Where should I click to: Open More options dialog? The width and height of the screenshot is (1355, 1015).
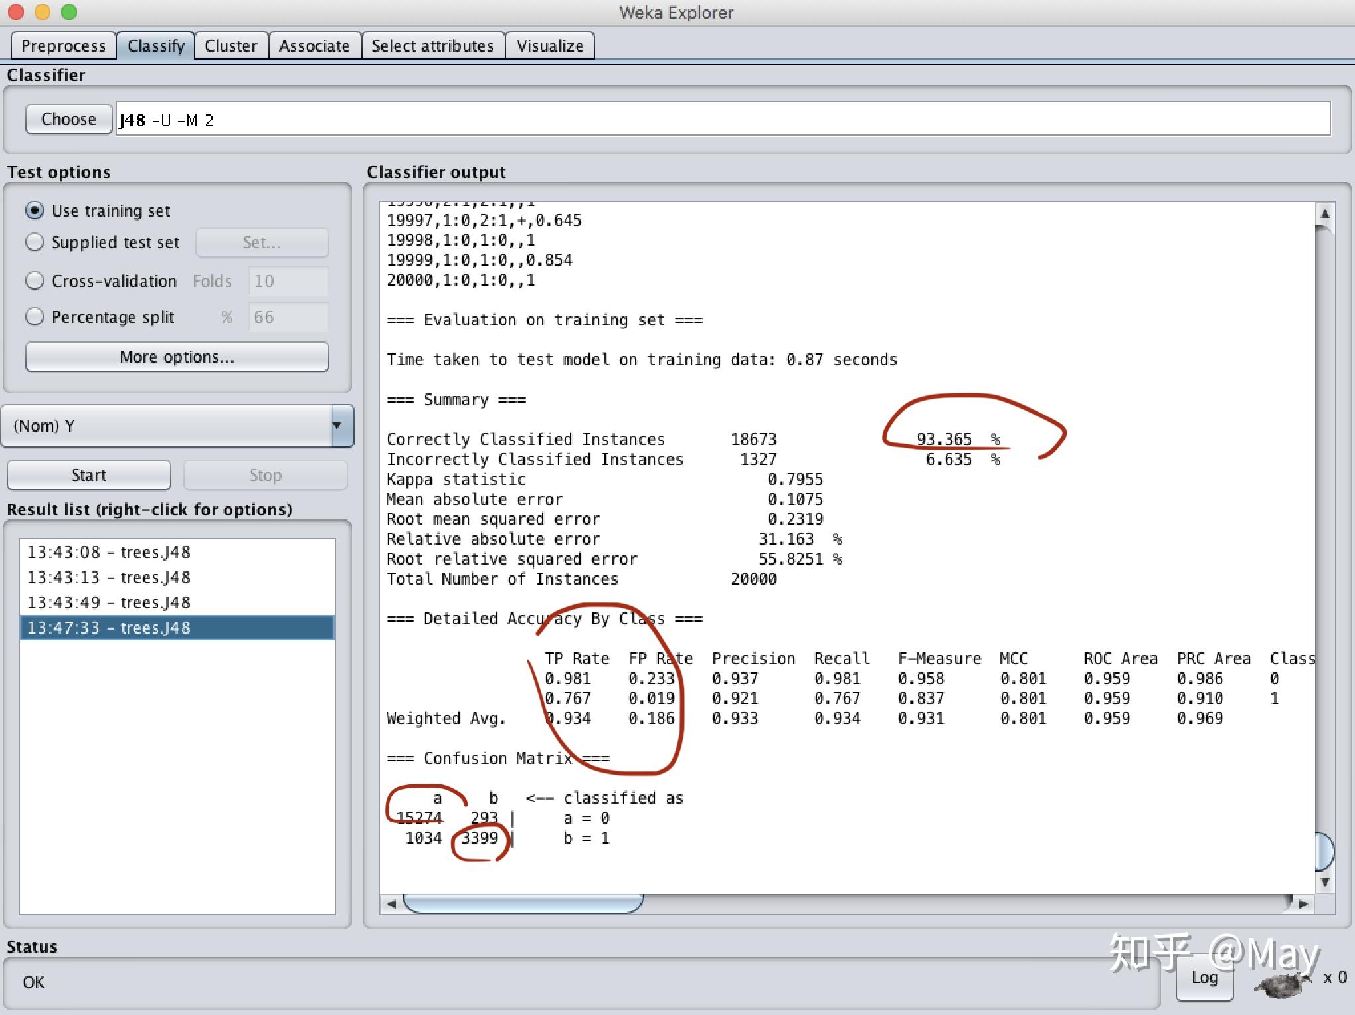[x=177, y=357]
